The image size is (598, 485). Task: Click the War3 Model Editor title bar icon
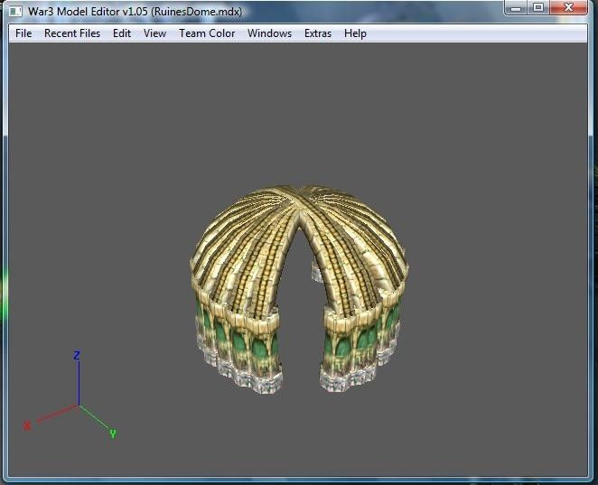pyautogui.click(x=15, y=12)
